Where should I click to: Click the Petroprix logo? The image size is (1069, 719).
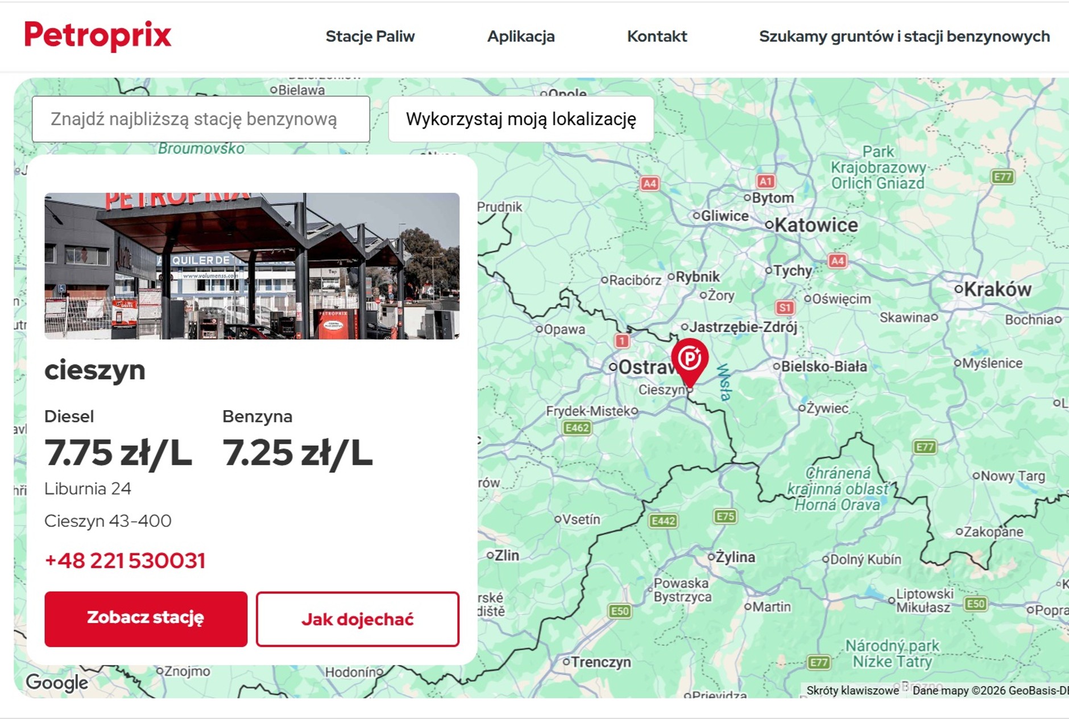97,36
